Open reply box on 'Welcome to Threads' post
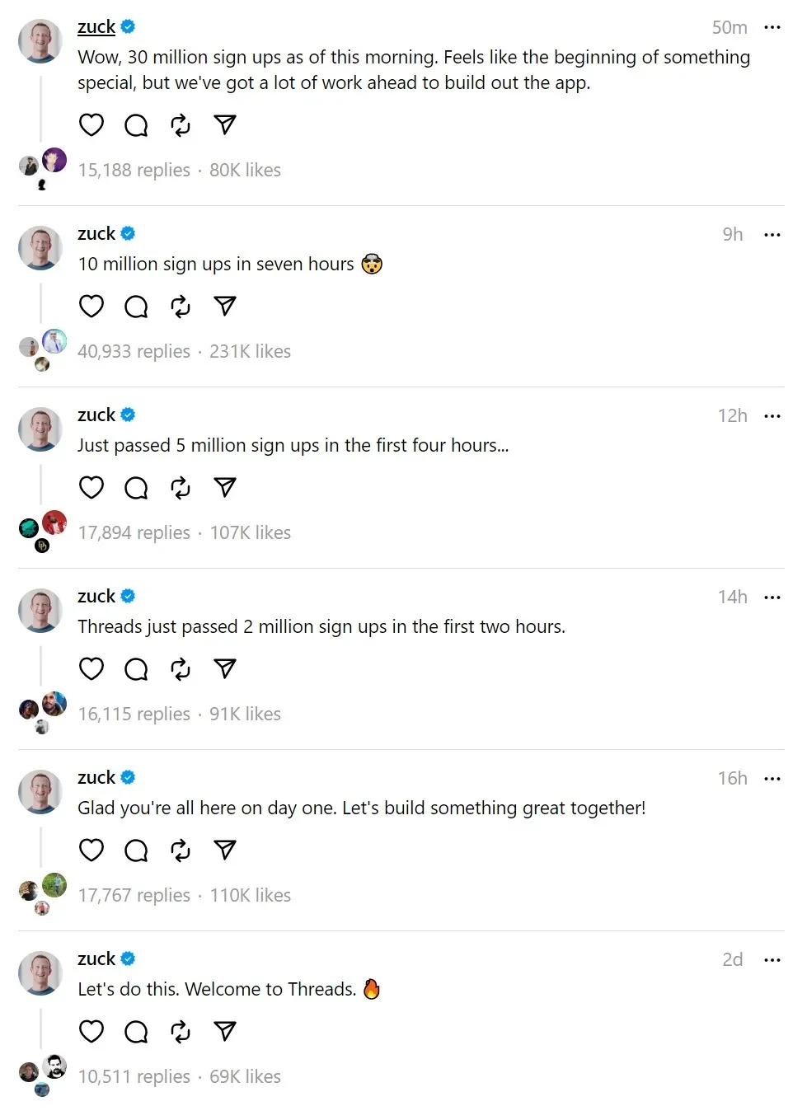807x1120 pixels. [136, 1031]
